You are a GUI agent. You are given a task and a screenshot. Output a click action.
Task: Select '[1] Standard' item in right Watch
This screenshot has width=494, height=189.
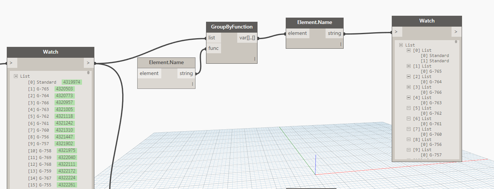tap(435, 61)
